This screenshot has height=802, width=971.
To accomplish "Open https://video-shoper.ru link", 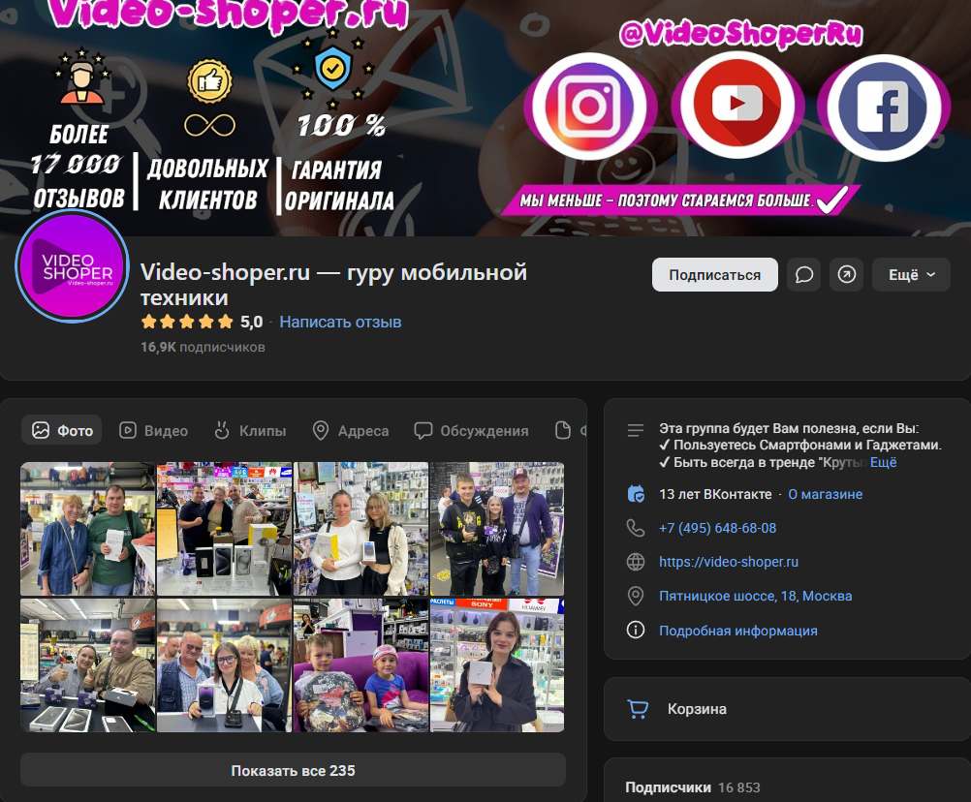I will point(729,562).
